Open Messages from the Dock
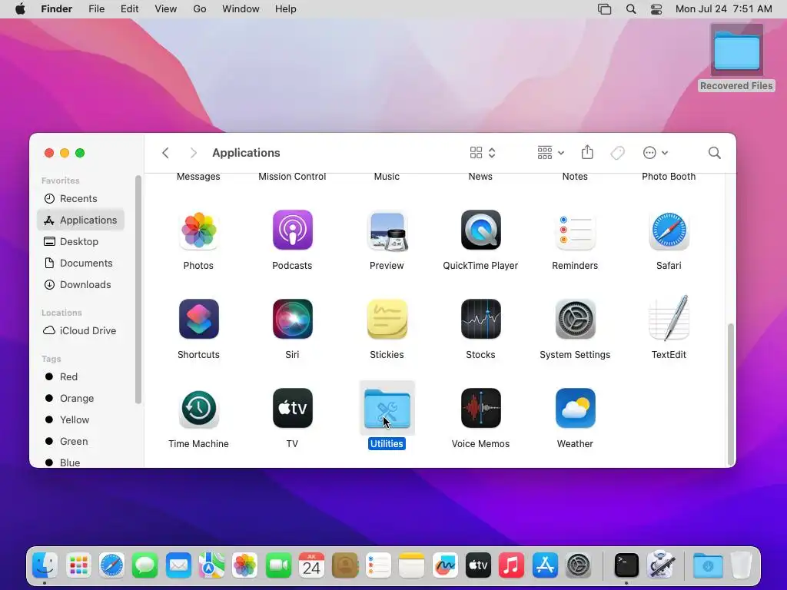The image size is (787, 590). coord(145,565)
